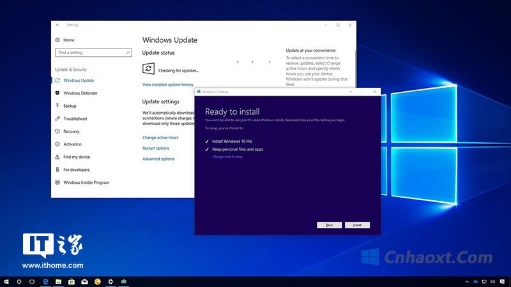Click the 'Update at your convenience' heading
Viewport: 511px width, 287px height.
click(310, 50)
